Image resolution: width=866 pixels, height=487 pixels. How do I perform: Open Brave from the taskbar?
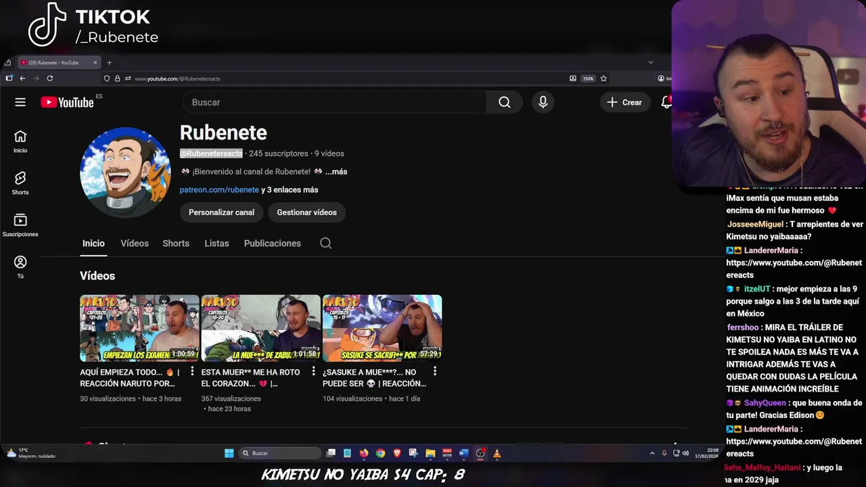tap(397, 453)
